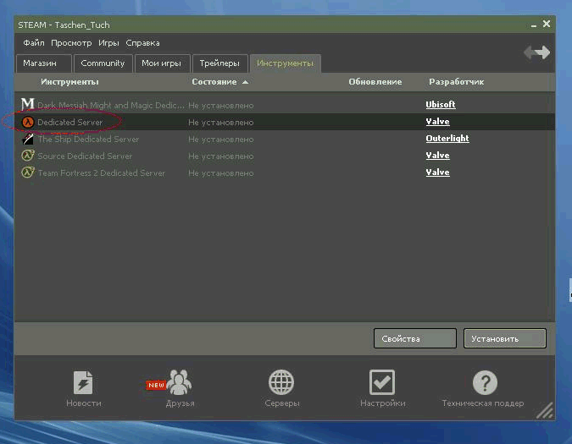
Task: Switch to the Трейлеры tab
Action: (220, 63)
